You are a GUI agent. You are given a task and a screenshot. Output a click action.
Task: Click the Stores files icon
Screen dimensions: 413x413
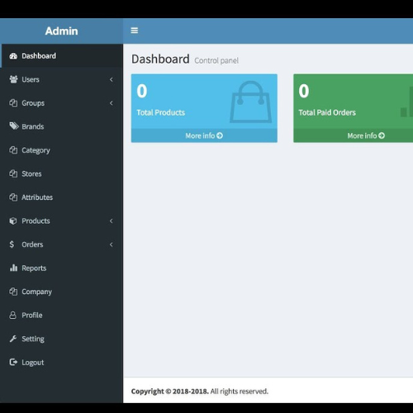[x=13, y=173]
